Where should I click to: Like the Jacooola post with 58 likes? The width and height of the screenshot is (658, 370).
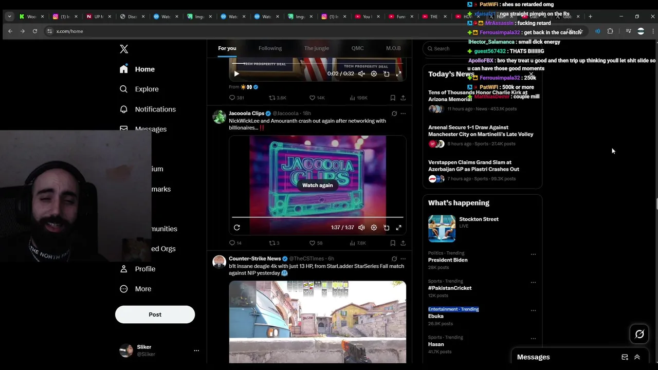point(316,243)
